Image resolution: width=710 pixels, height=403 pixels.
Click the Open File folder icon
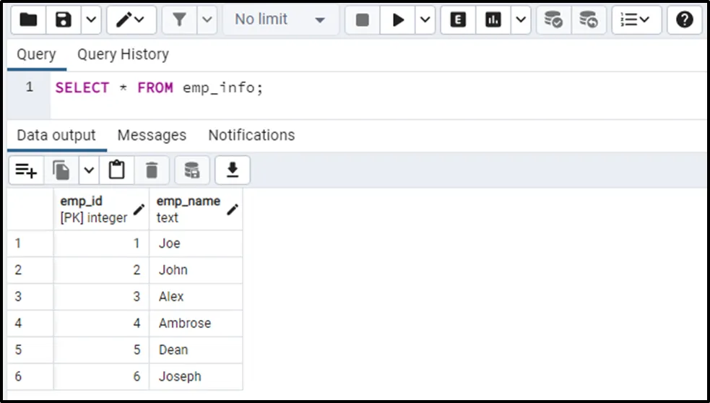click(28, 19)
